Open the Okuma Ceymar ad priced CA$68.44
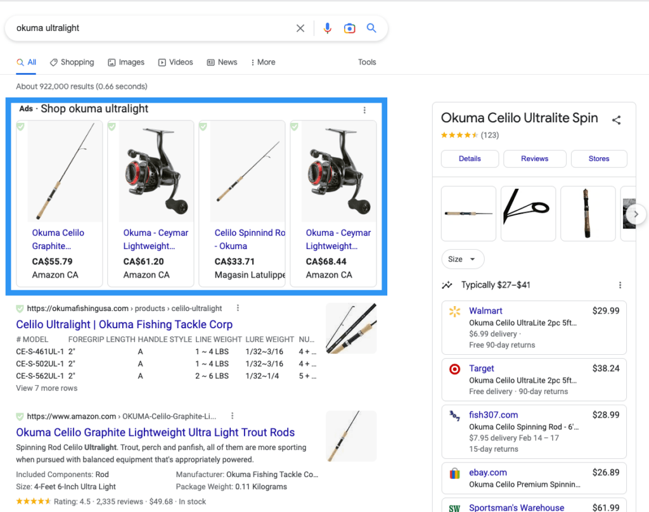Screen dimensions: 649x512 (338, 240)
